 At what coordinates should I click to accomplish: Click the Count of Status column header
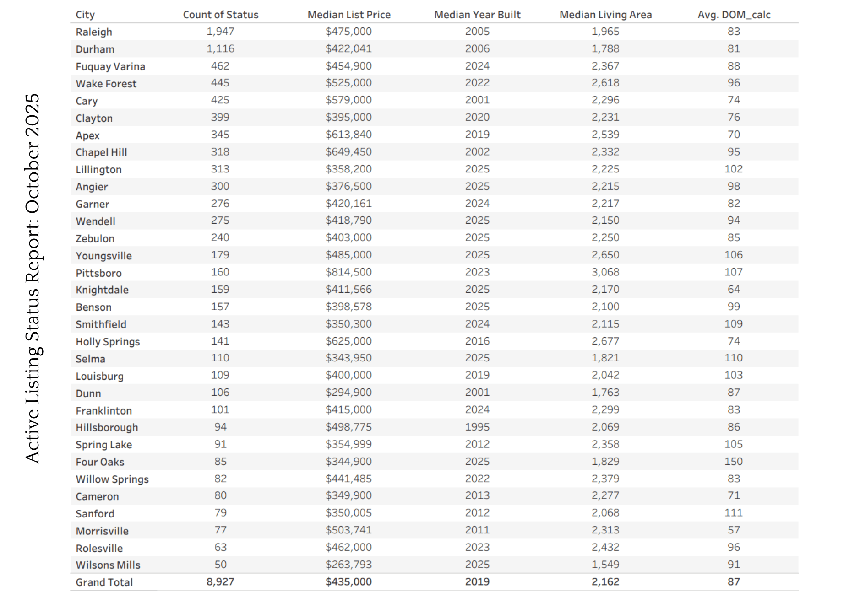[x=220, y=15]
